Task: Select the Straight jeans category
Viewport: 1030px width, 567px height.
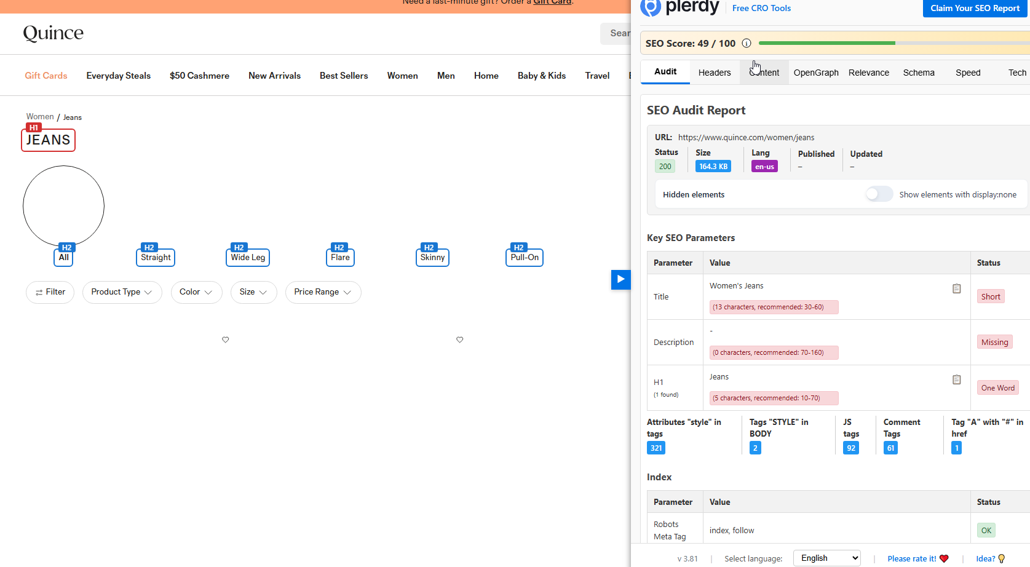Action: (156, 258)
